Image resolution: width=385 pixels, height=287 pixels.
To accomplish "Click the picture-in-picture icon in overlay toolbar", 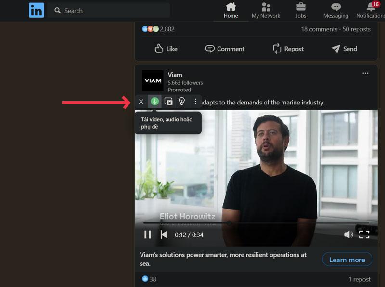I will point(168,101).
